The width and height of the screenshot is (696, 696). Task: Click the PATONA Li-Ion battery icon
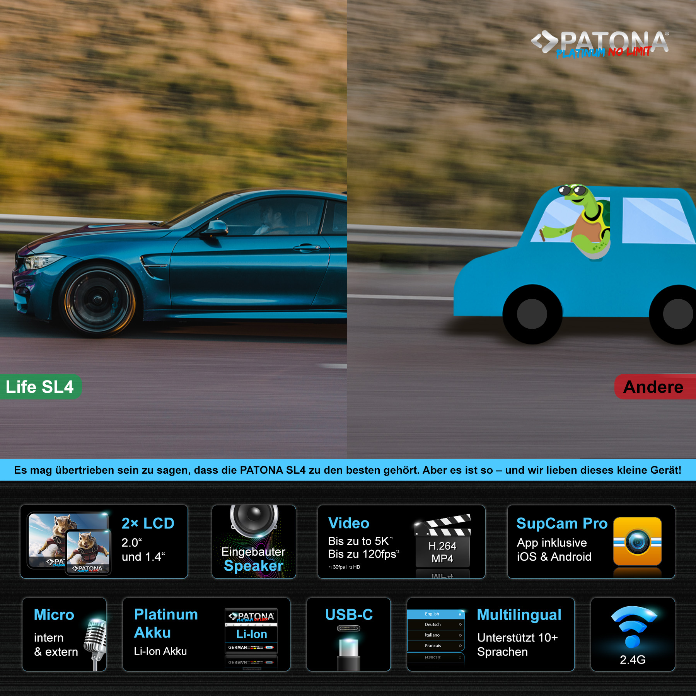click(x=251, y=631)
